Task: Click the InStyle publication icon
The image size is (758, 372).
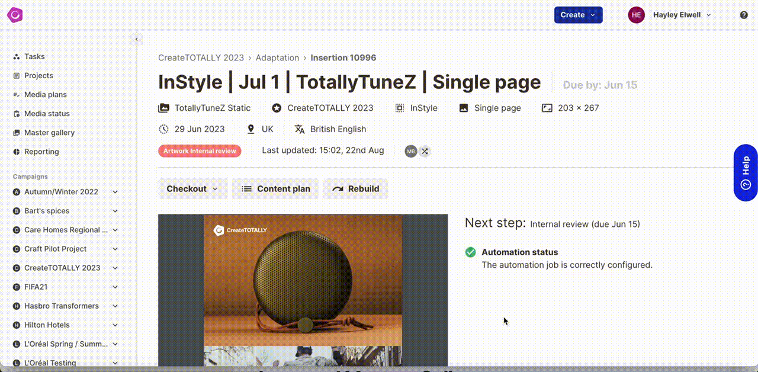Action: (400, 108)
